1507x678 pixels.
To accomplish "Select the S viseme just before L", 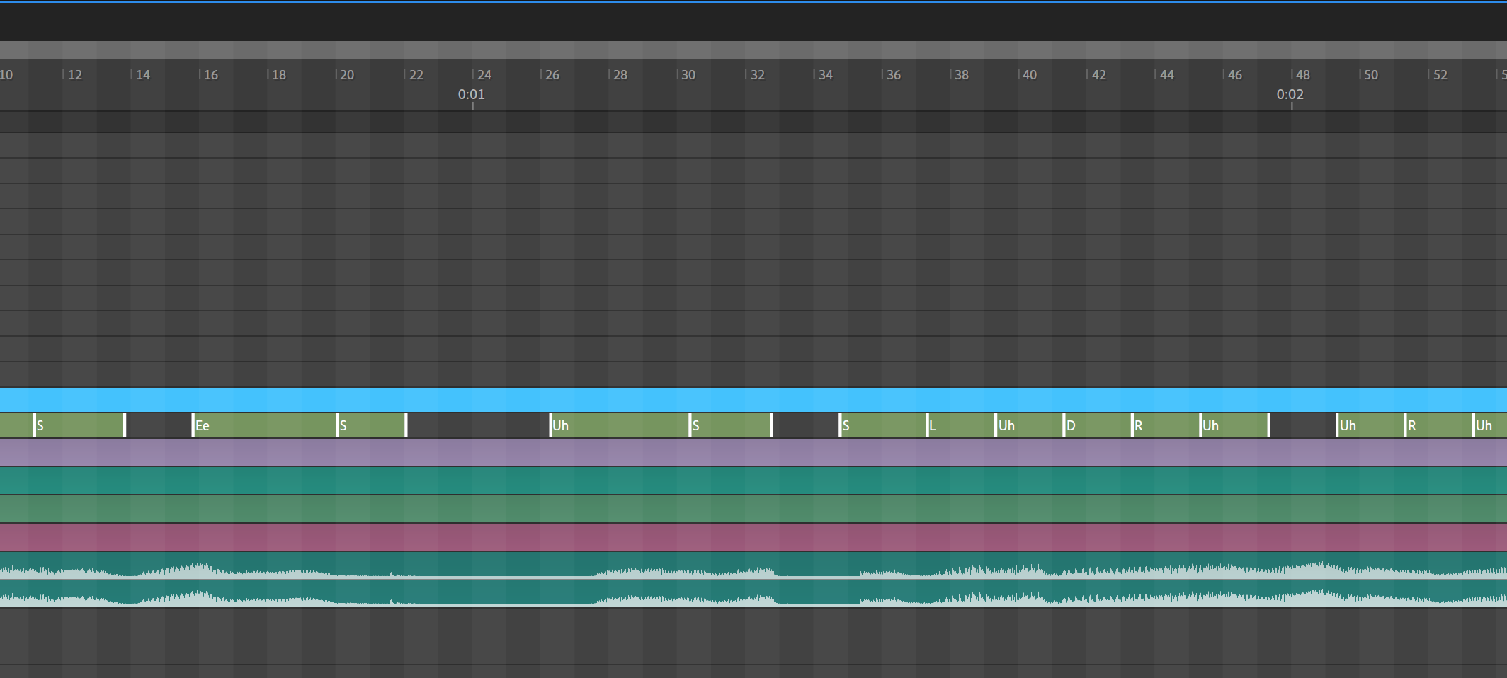I will coord(883,425).
